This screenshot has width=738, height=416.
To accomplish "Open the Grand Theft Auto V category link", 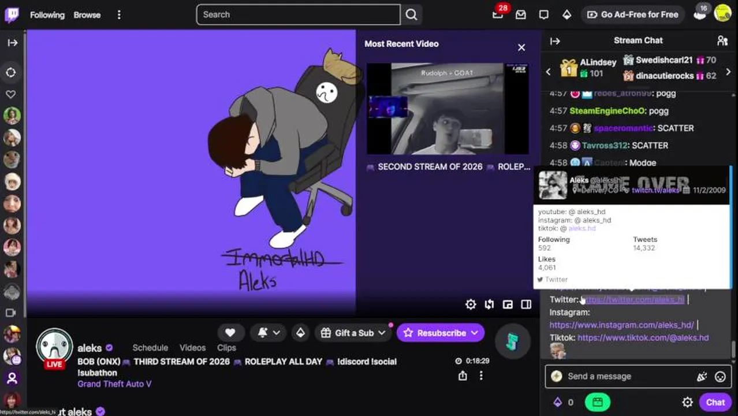I will click(114, 384).
